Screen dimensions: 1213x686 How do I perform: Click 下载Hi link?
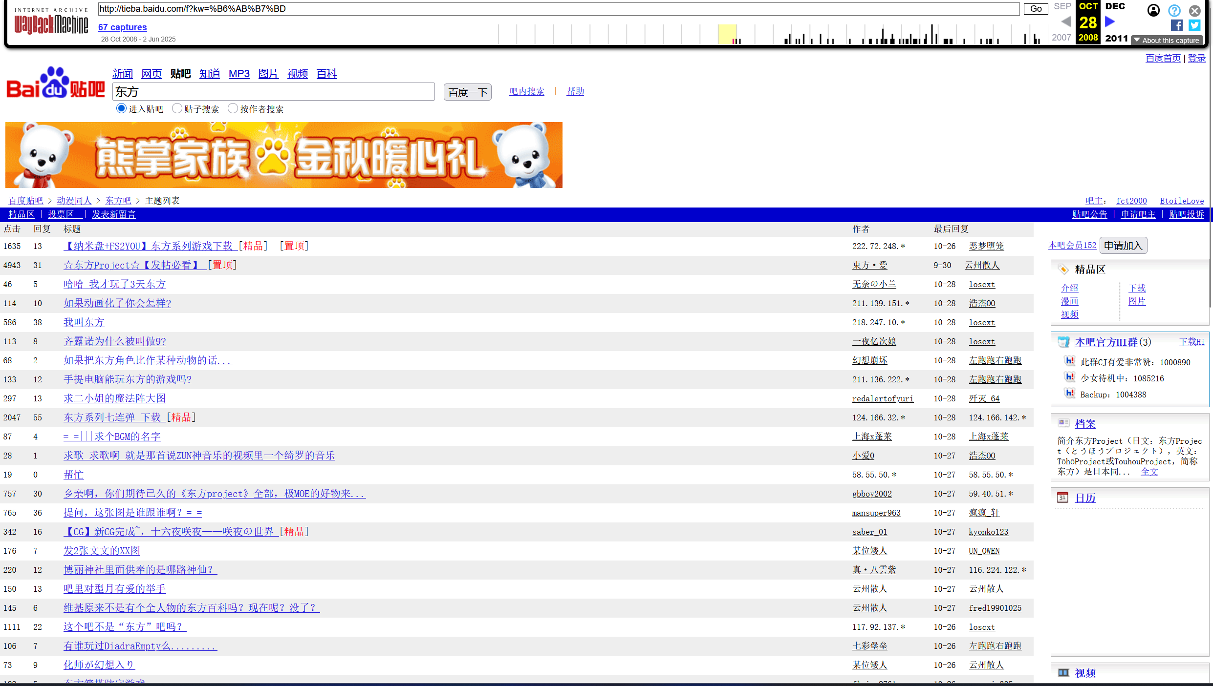tap(1191, 342)
